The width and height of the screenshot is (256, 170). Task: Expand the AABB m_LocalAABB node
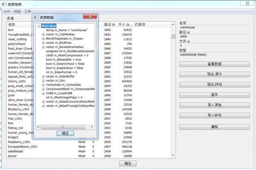click(x=43, y=93)
